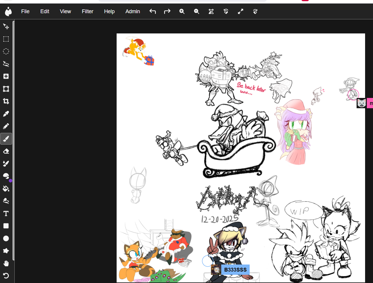Select the Move tool
Image resolution: width=373 pixels, height=283 pixels.
point(6,27)
